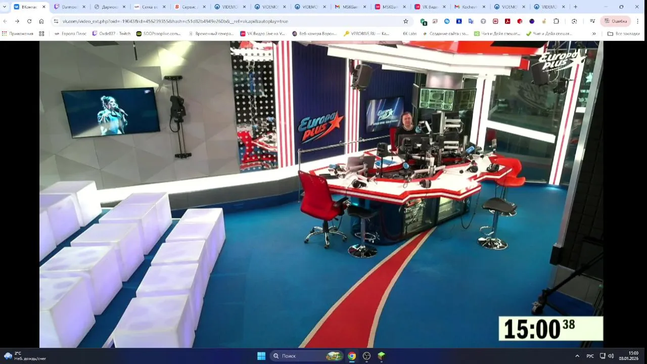Switch the РУС input language
The width and height of the screenshot is (647, 364).
coord(590,356)
